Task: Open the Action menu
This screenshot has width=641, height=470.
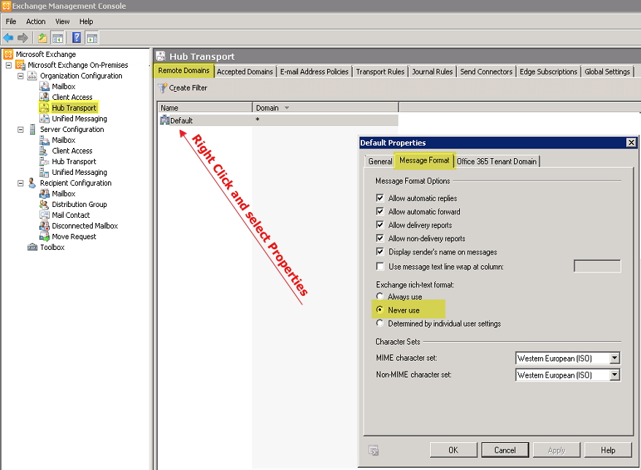Action: (x=36, y=21)
